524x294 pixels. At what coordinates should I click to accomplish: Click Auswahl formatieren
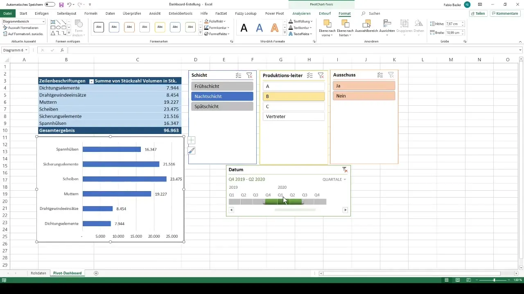pos(20,27)
